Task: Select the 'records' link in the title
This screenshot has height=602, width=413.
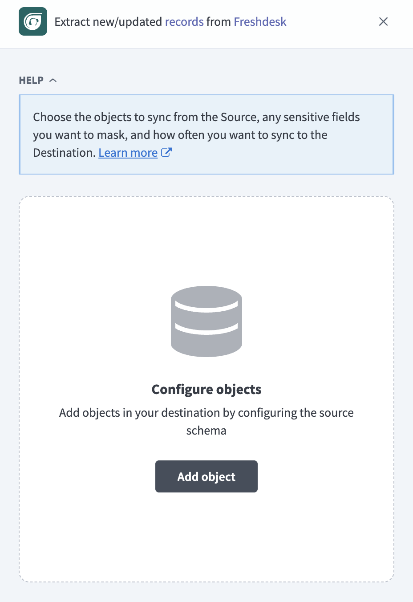Action: (x=184, y=21)
